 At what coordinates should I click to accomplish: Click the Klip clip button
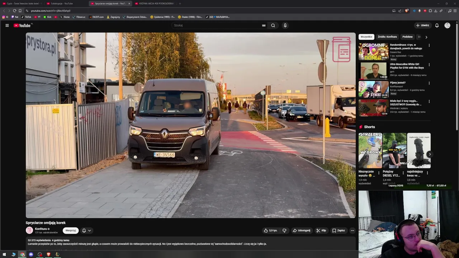click(321, 230)
